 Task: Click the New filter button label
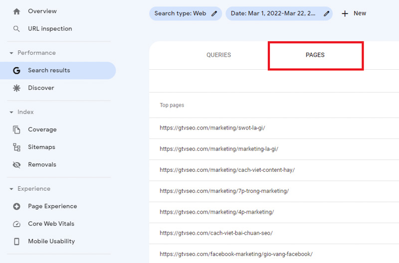coord(360,13)
